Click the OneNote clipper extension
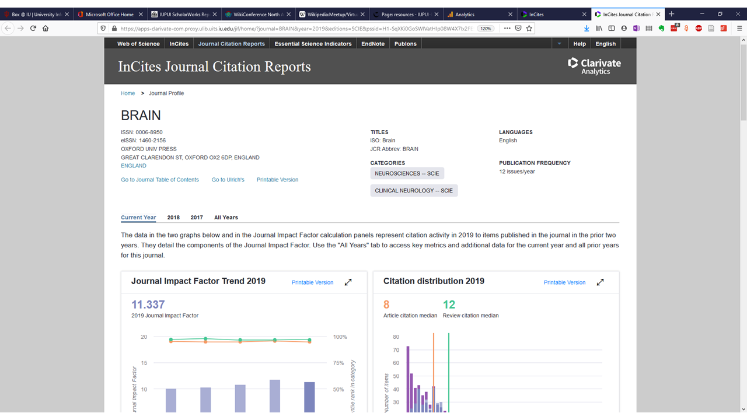Screen dimensions: 747x420 coord(636,28)
